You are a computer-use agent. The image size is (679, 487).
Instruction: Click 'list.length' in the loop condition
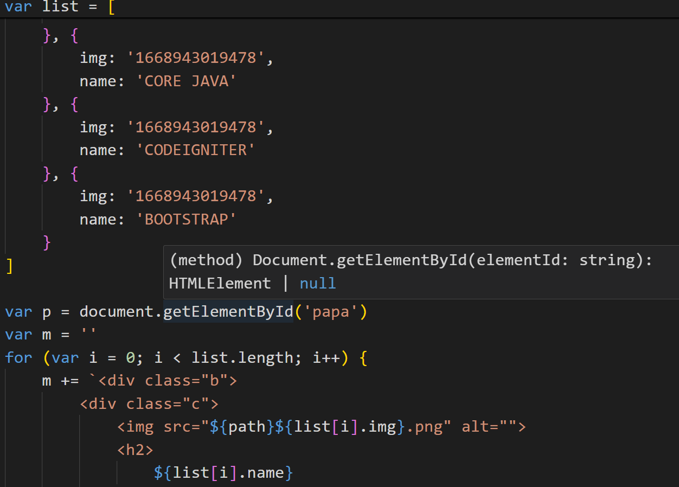tap(242, 358)
